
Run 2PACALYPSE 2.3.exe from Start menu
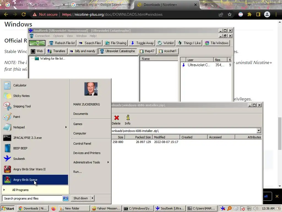(x=35, y=137)
